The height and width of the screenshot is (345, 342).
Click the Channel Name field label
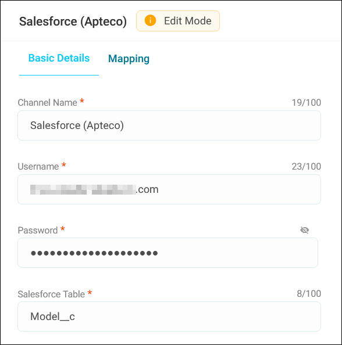[x=47, y=103]
